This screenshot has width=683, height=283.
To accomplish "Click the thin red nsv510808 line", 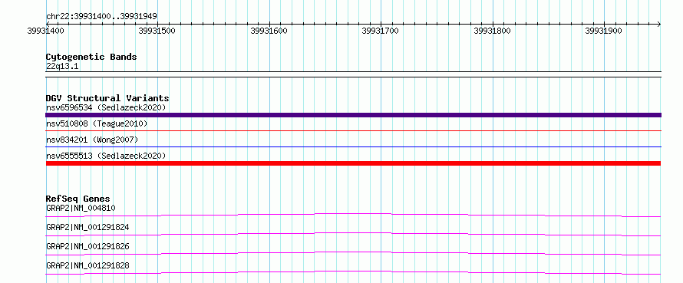I will [x=353, y=130].
